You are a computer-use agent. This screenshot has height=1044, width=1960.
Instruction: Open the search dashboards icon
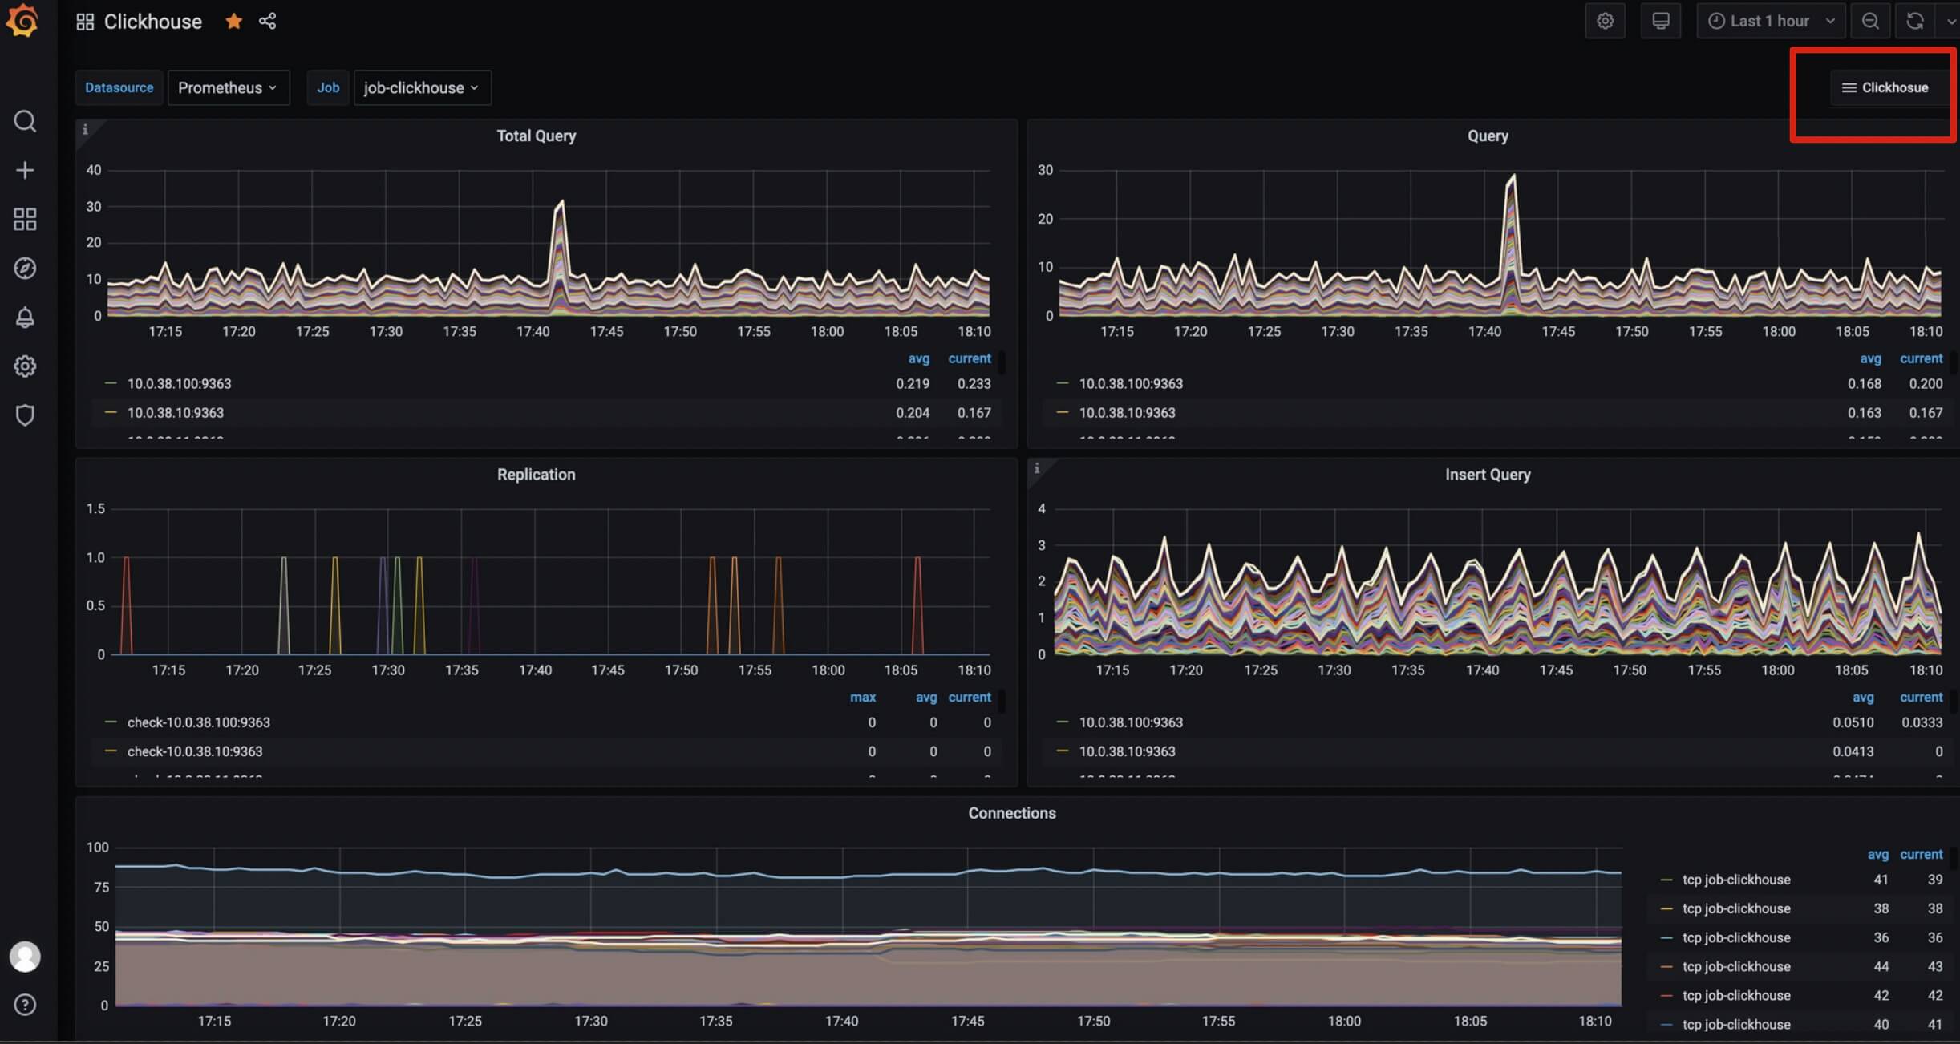point(25,121)
